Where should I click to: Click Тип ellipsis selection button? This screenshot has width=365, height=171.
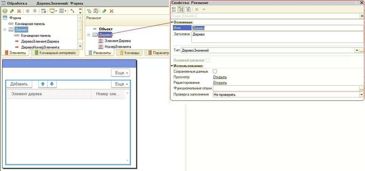(362, 50)
